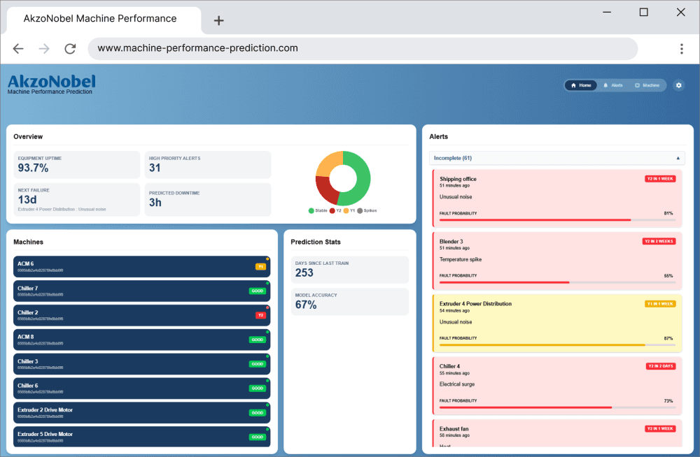This screenshot has height=457, width=700.
Task: Click Shipping office fault probability bar
Action: (x=557, y=220)
